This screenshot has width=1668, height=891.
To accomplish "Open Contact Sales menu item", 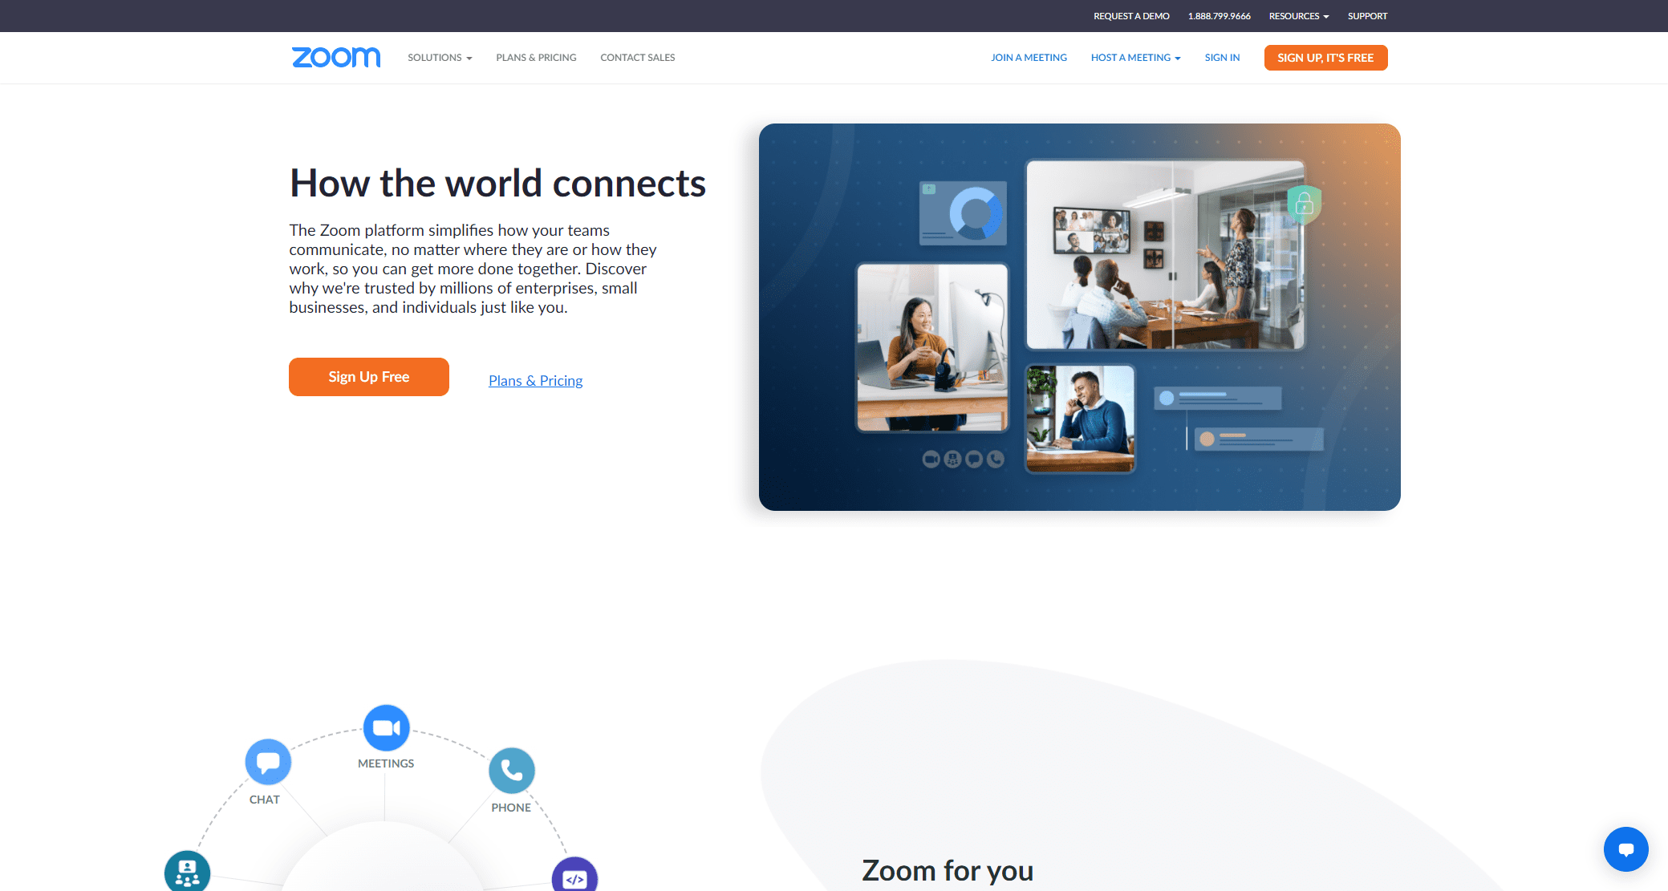I will 638,58.
